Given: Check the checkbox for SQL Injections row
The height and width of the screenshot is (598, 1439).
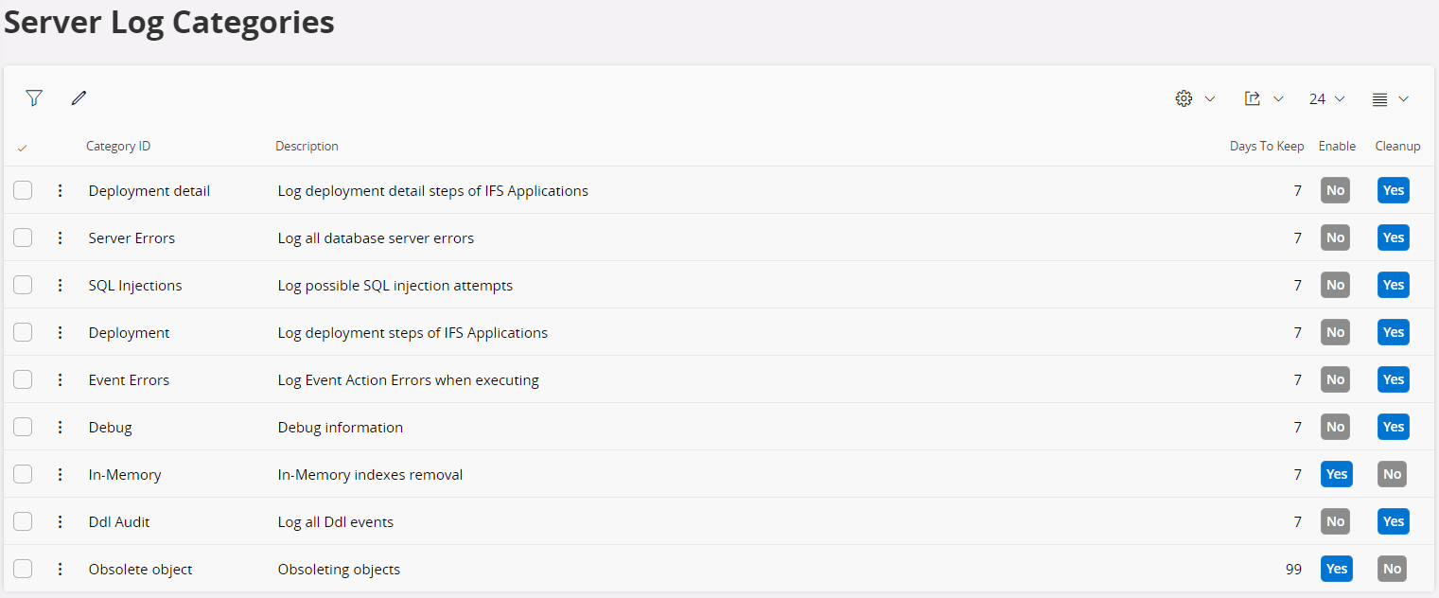Looking at the screenshot, I should tap(23, 285).
